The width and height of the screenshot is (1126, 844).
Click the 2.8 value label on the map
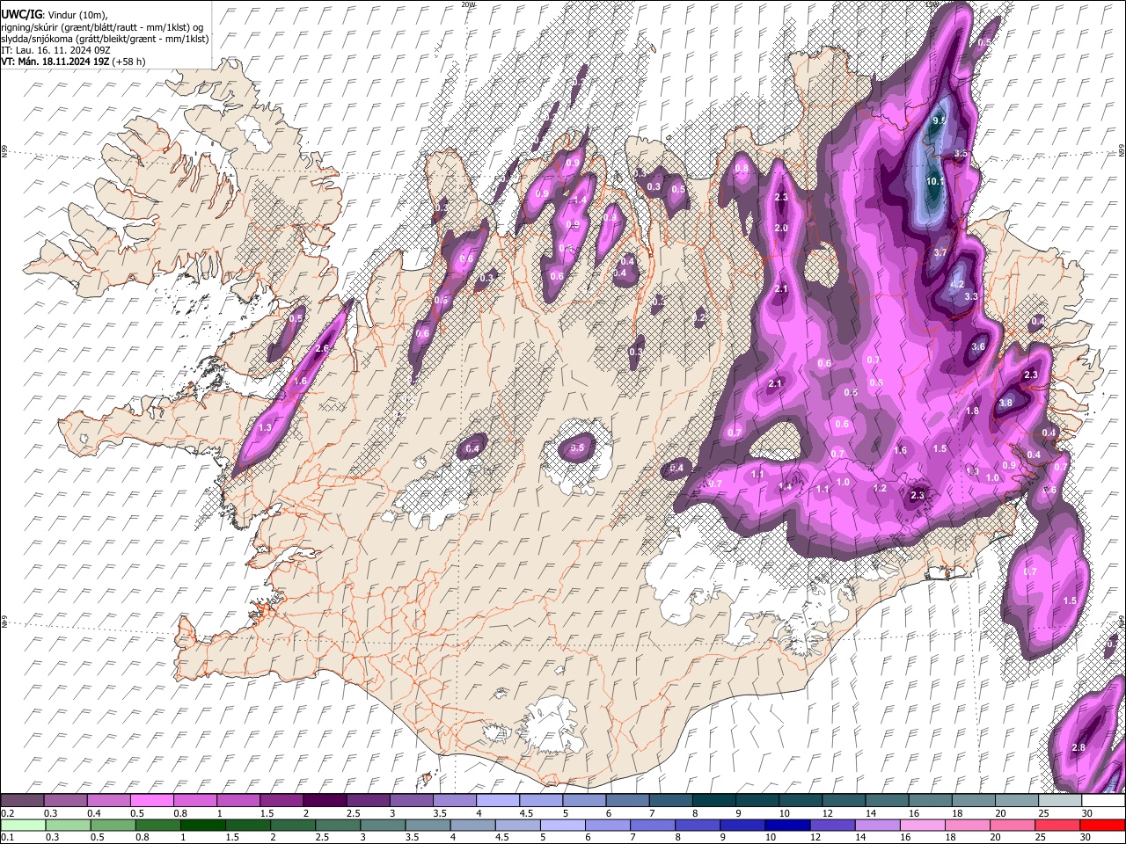1079,747
